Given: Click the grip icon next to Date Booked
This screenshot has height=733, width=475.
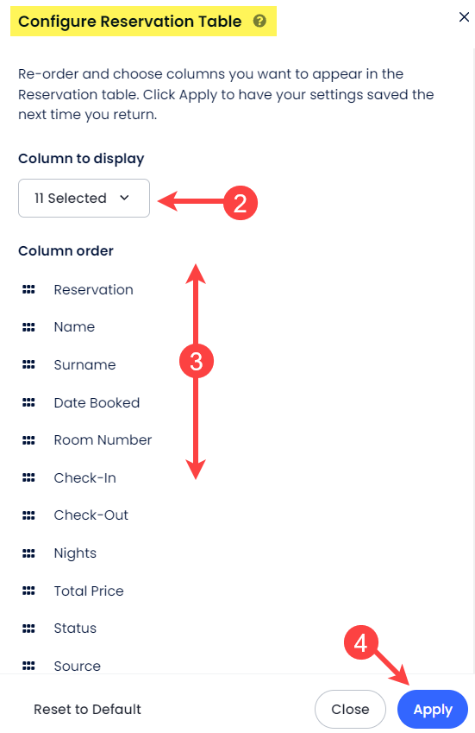Looking at the screenshot, I should (x=28, y=402).
